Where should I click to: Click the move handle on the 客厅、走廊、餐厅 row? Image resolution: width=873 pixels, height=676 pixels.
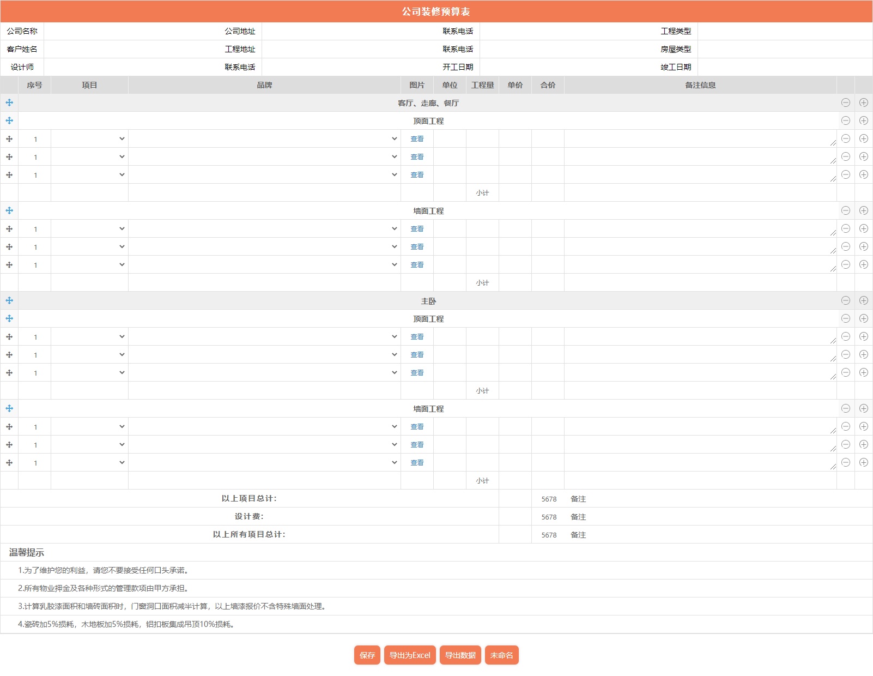click(x=9, y=102)
